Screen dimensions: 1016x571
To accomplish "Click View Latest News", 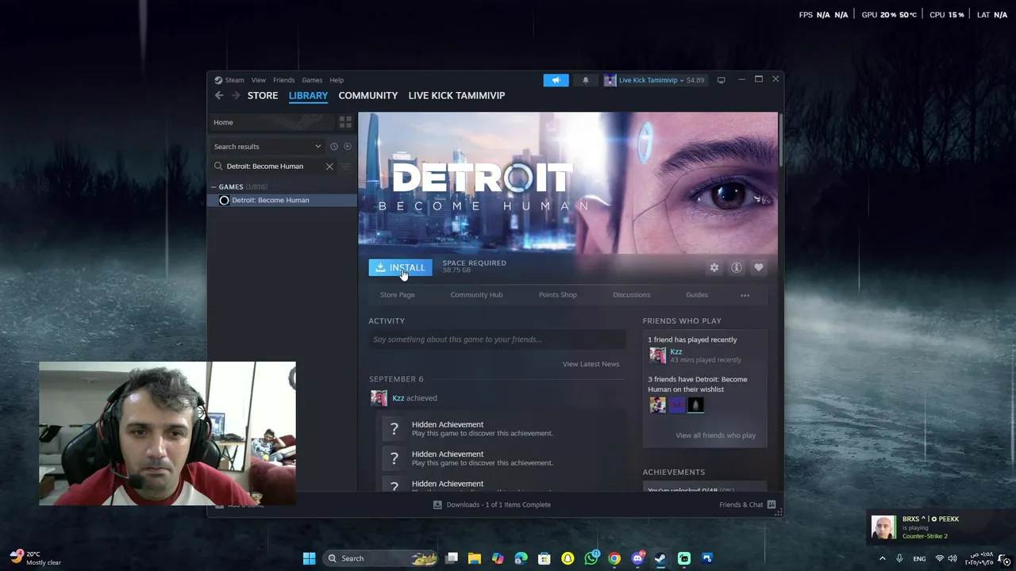I will tap(591, 364).
